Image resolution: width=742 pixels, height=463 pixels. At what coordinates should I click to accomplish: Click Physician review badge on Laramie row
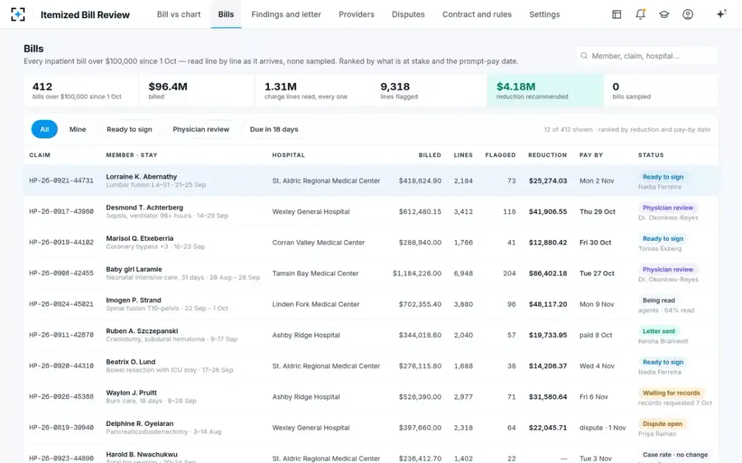(668, 269)
